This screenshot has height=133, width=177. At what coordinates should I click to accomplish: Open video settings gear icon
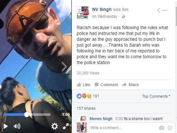click(x=55, y=126)
